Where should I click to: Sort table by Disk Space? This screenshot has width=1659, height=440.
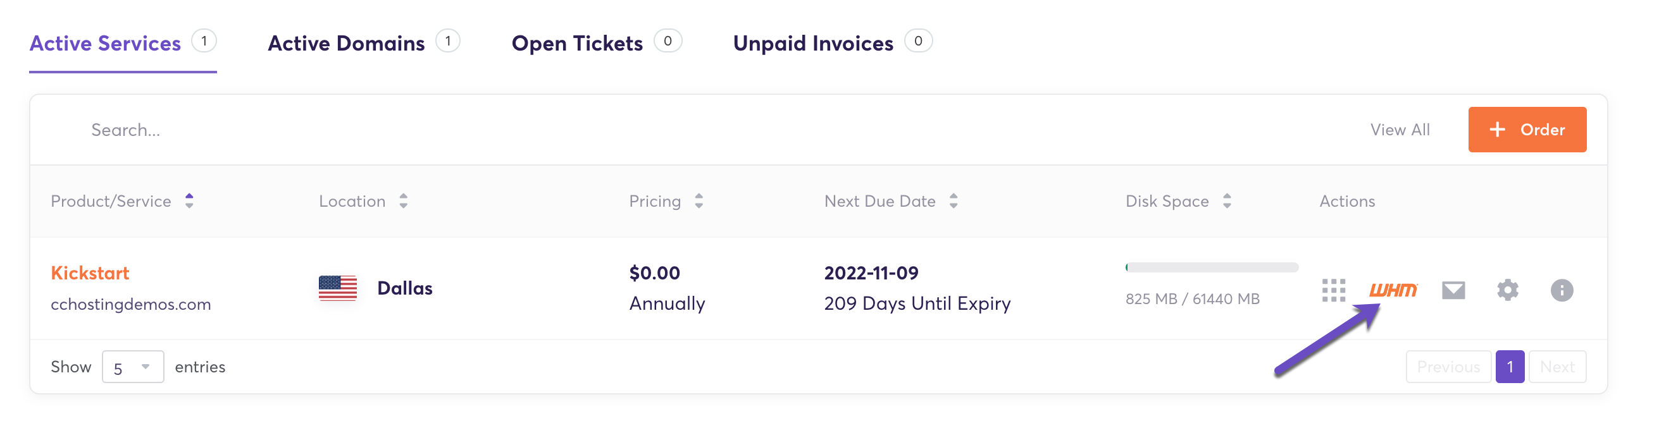point(1227,200)
